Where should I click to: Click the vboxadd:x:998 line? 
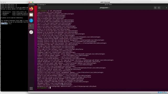tap(54, 83)
